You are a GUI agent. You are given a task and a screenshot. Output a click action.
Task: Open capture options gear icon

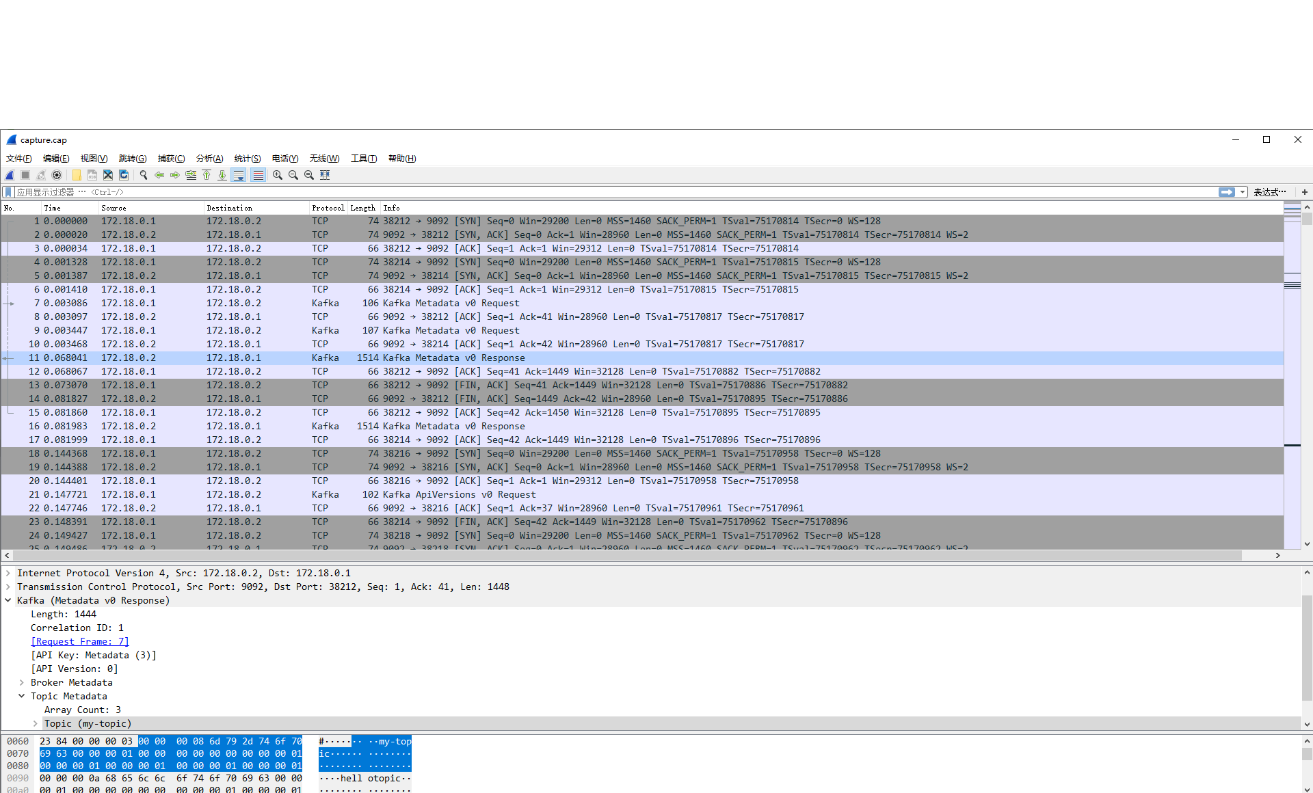click(x=57, y=175)
